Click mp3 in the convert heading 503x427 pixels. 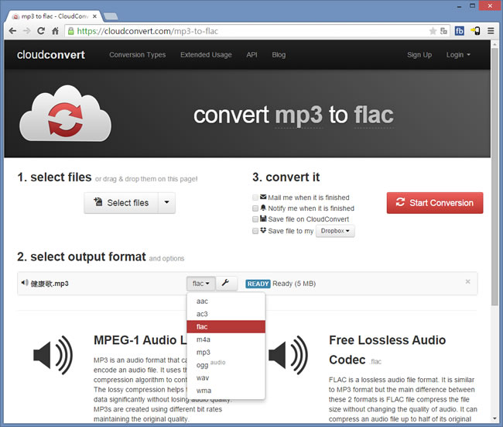pos(299,115)
